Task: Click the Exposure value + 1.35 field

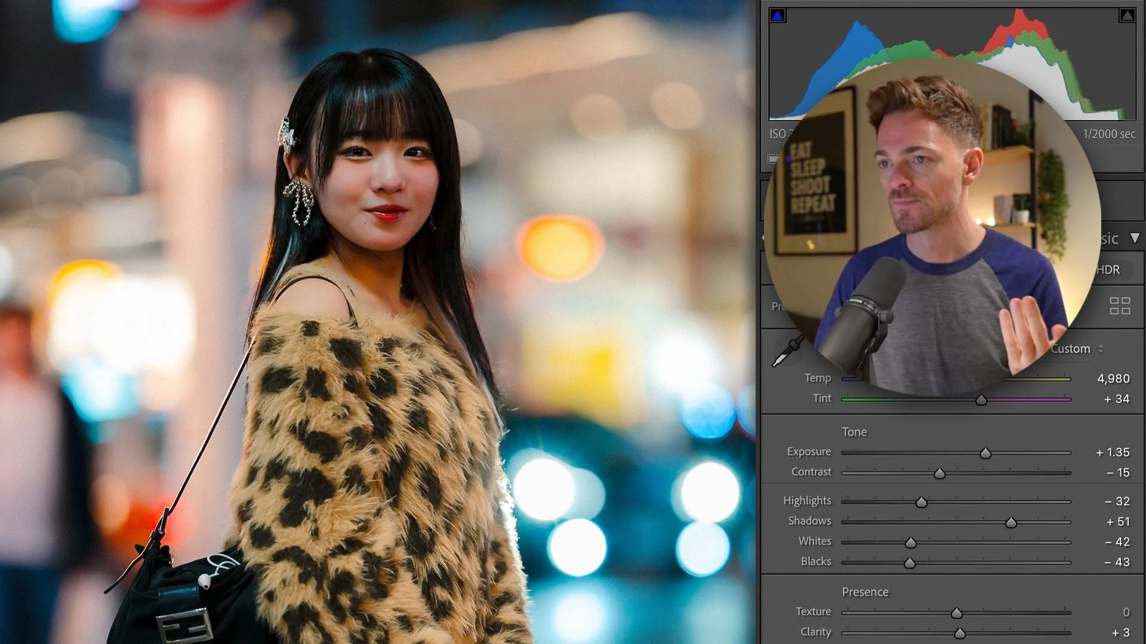Action: coord(1113,453)
